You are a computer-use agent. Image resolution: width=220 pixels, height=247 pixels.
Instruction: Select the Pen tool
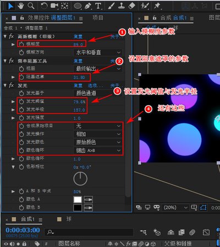pos(88,6)
